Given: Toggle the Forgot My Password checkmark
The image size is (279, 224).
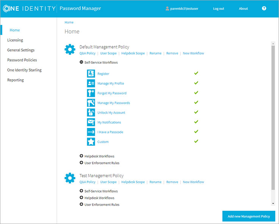Looking at the screenshot, I should [x=196, y=92].
